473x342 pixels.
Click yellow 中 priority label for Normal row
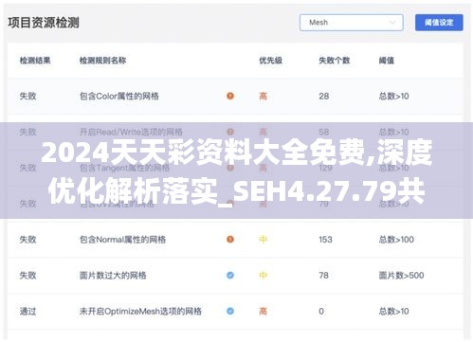pyautogui.click(x=263, y=240)
